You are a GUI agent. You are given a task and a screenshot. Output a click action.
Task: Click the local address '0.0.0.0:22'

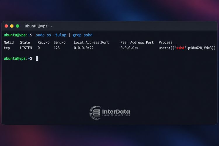(x=84, y=48)
